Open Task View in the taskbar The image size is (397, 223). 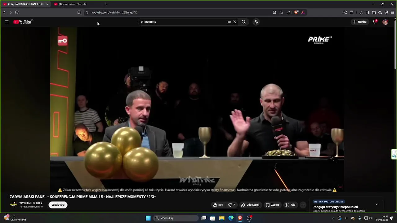click(x=204, y=218)
